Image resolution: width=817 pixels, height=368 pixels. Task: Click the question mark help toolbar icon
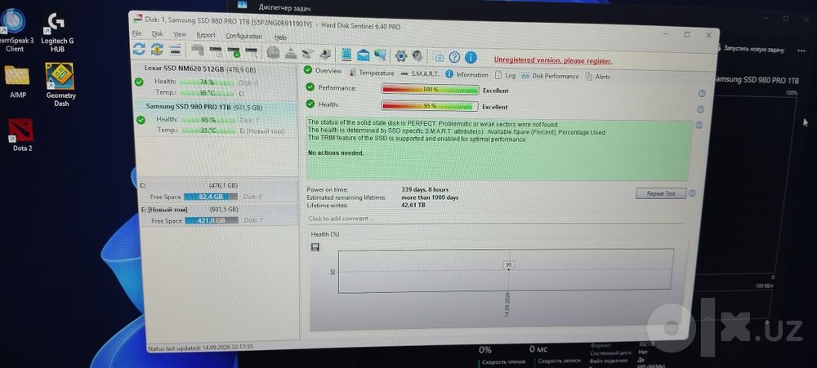pos(454,57)
